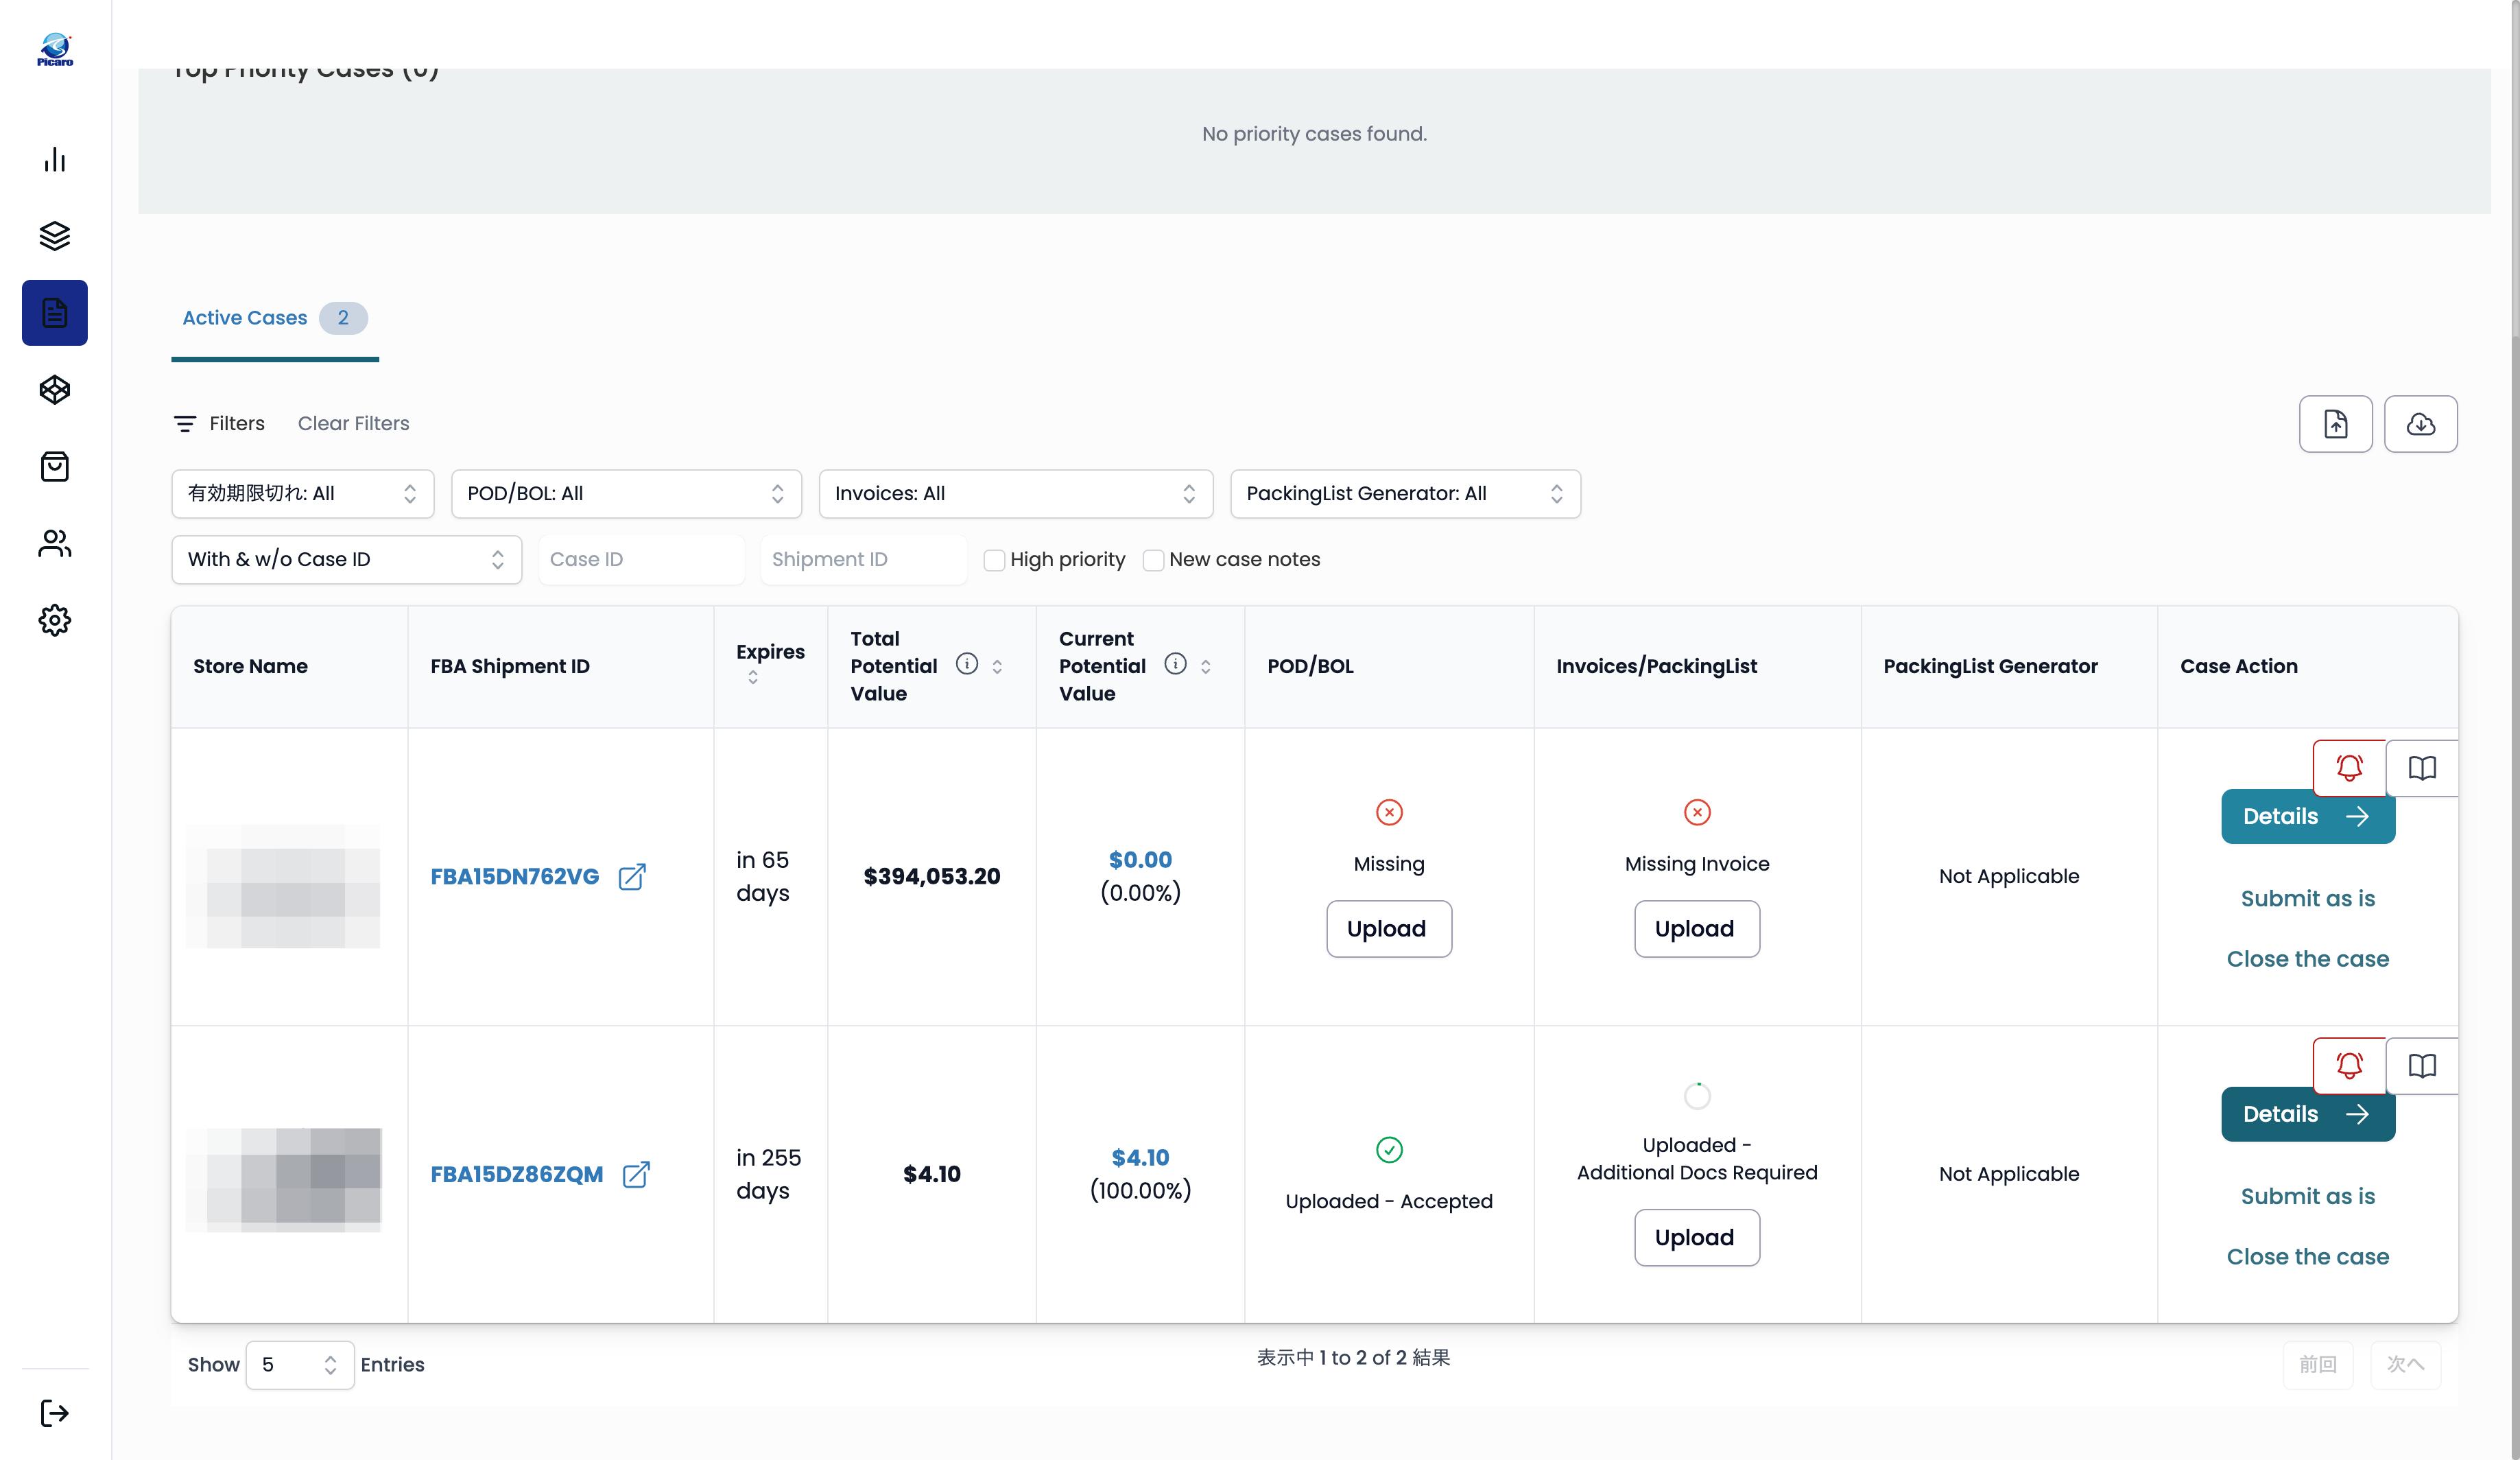Open external link icon beside FBA15DN762VG
Screen dimensions: 2520x1460
(x=632, y=877)
